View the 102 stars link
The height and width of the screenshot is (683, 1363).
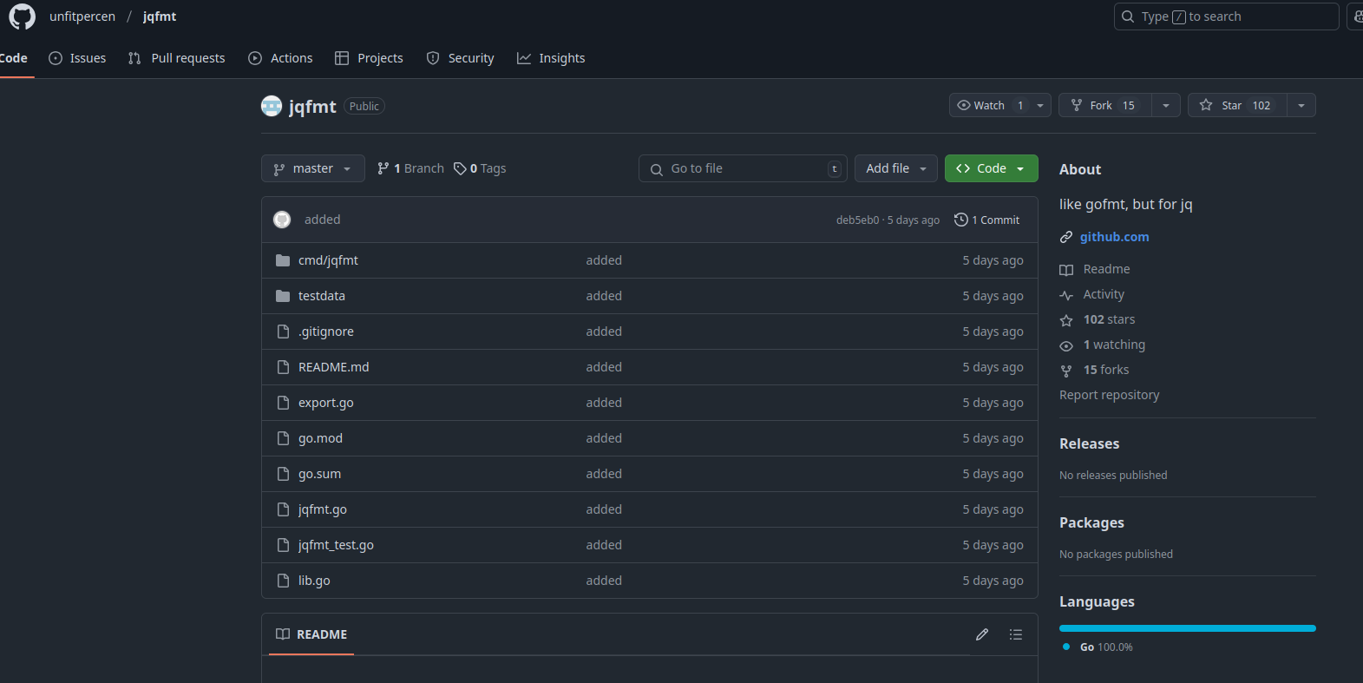1098,319
